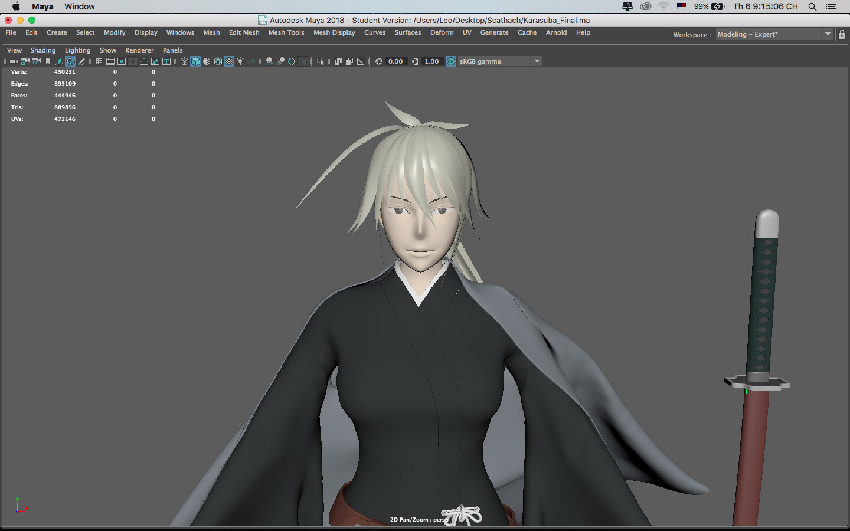Open the Edit Mesh menu
This screenshot has height=531, width=850.
click(244, 32)
